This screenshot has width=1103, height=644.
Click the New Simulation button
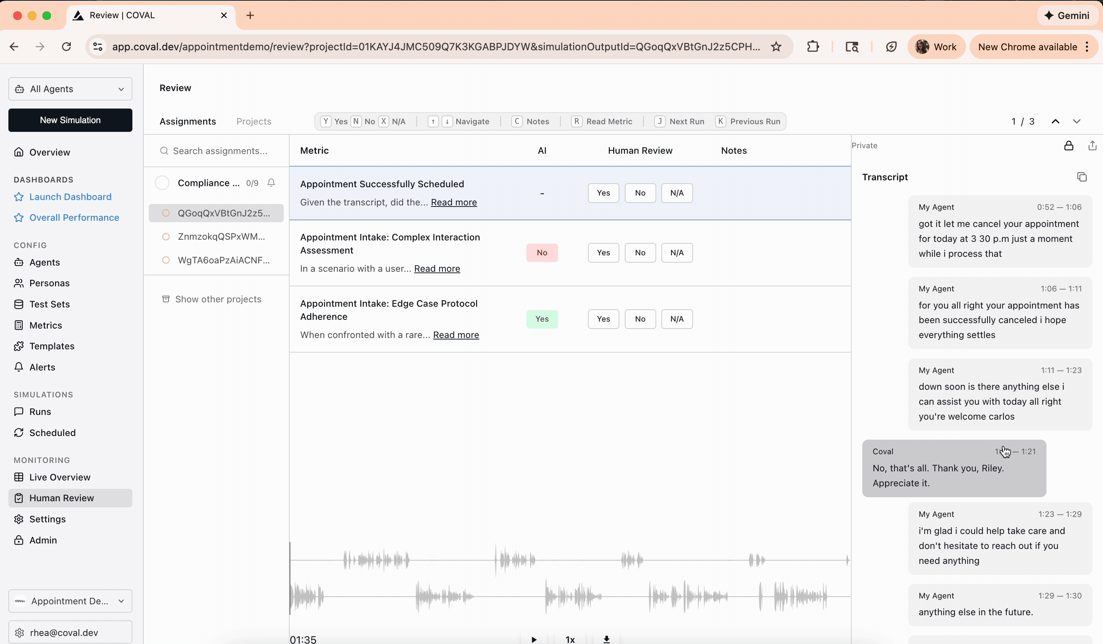[x=70, y=120]
